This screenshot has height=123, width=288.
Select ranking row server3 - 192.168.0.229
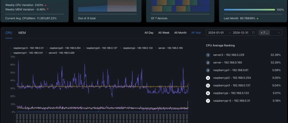[x=243, y=55]
